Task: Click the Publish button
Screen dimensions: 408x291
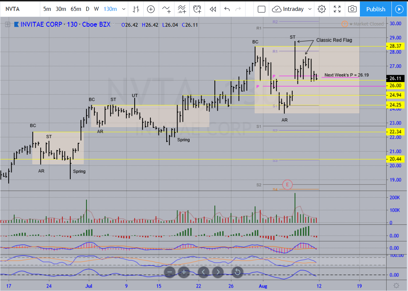Action: point(376,9)
